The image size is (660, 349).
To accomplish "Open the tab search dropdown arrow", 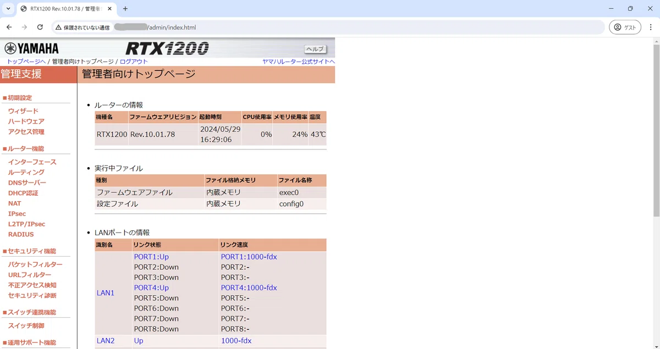I will [8, 9].
